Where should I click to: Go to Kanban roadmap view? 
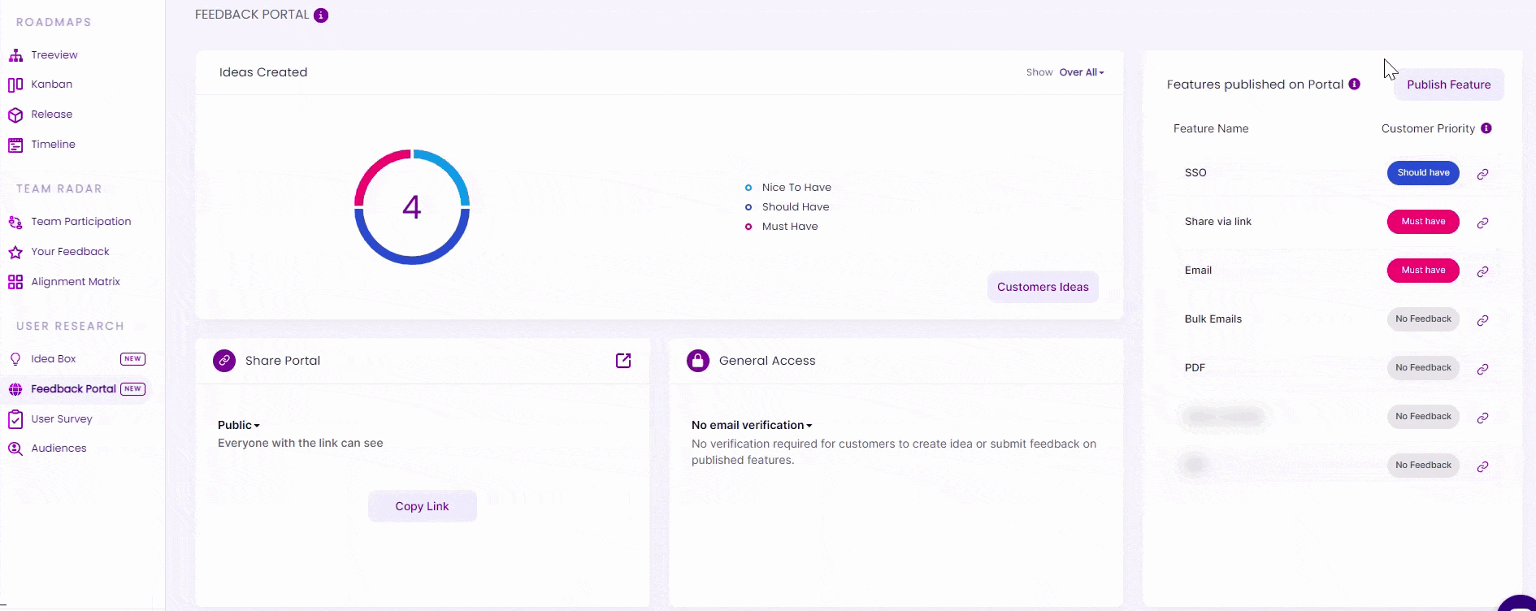pos(52,84)
